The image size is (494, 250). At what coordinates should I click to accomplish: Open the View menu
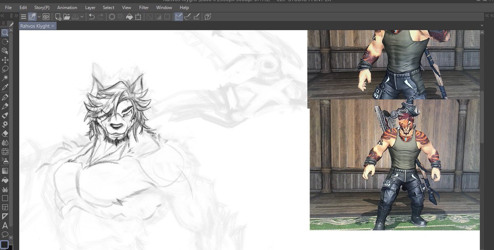(127, 7)
